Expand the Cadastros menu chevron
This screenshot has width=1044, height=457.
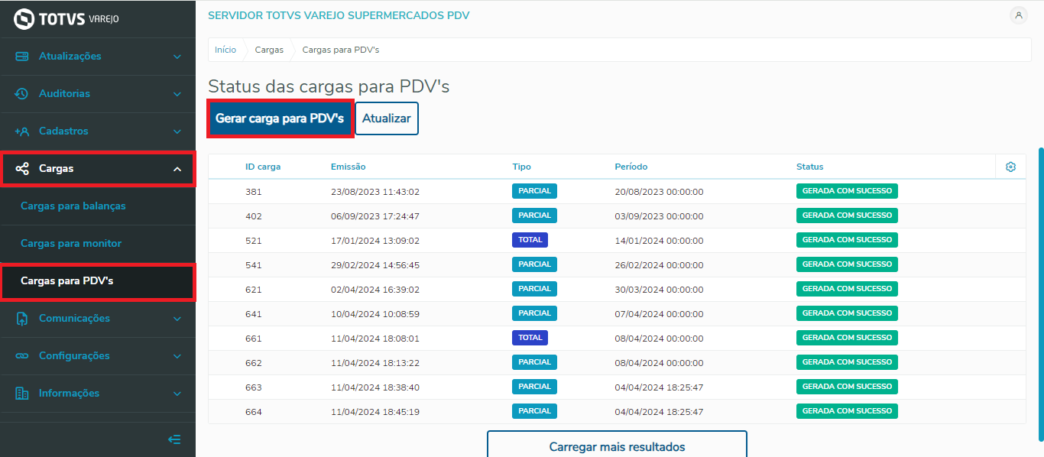(177, 131)
